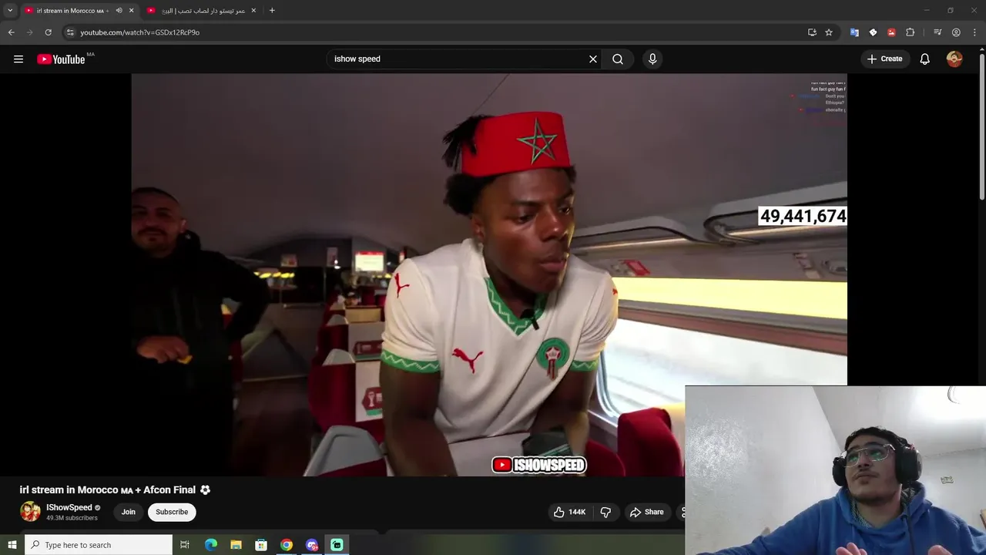
Task: Open Discord from the taskbar
Action: (x=312, y=545)
